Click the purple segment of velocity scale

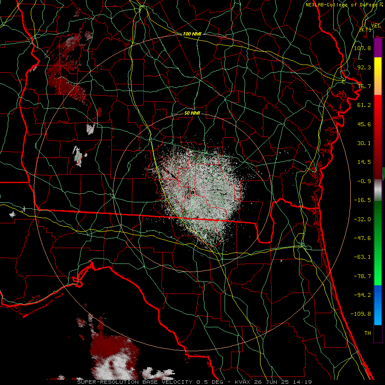(x=378, y=48)
